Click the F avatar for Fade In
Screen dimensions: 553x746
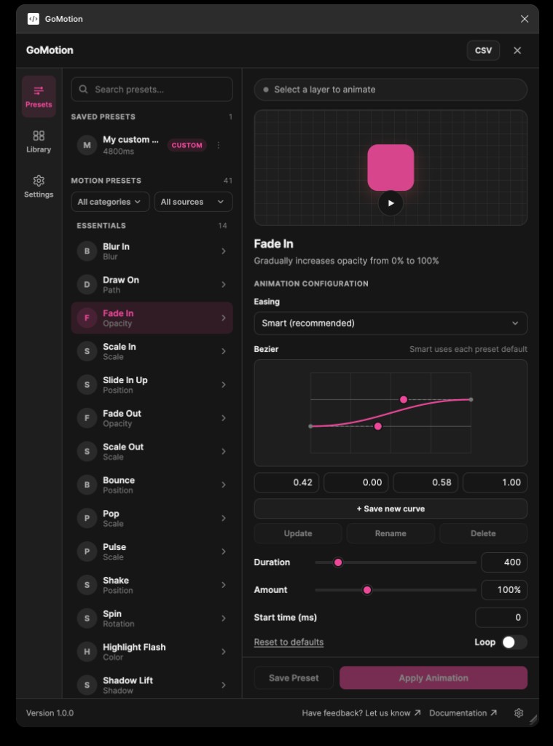(x=87, y=318)
